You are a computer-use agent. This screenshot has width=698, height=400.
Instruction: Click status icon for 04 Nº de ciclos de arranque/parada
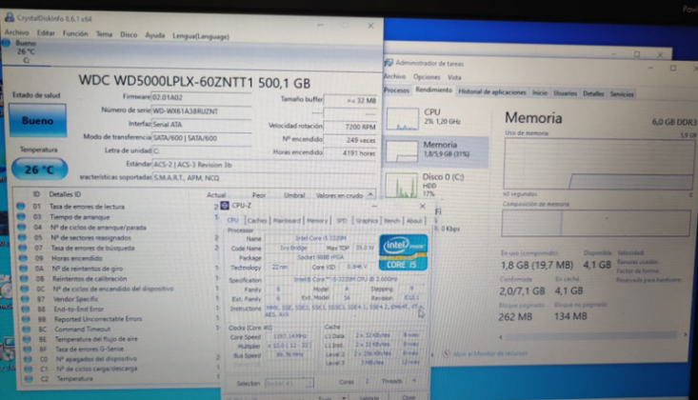(21, 227)
